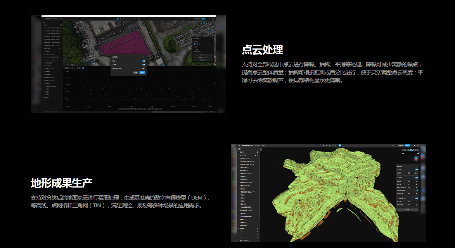The width and height of the screenshot is (455, 248).
Task: Enable the switched-off third toggle in the popup dialog
Action: 144,69
